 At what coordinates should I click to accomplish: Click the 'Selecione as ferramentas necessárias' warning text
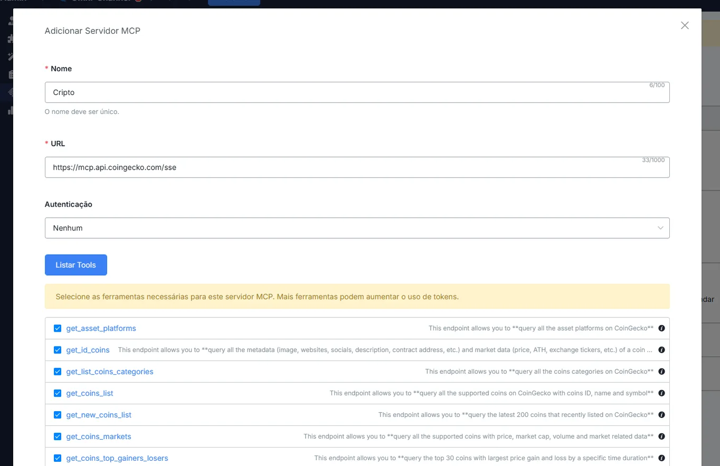[257, 297]
